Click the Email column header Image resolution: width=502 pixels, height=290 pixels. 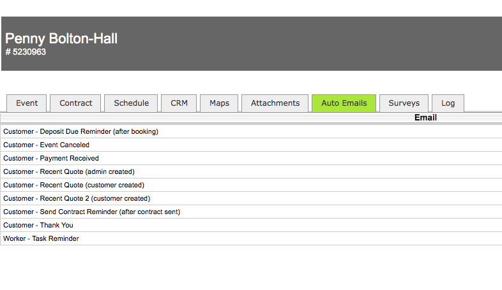click(x=425, y=118)
